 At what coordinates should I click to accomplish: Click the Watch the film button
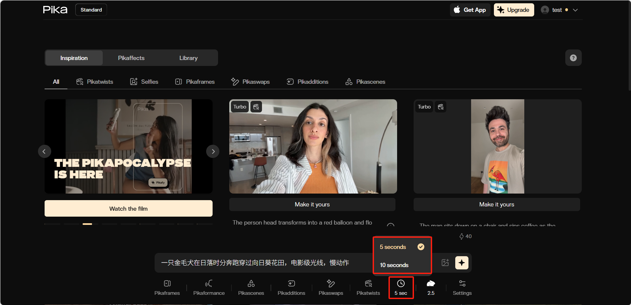coord(129,208)
